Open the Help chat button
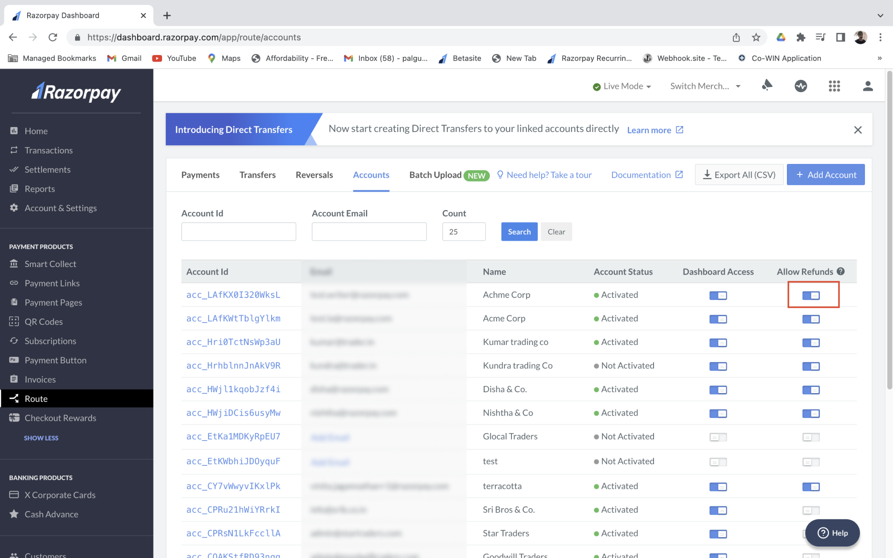The image size is (893, 558). tap(832, 533)
